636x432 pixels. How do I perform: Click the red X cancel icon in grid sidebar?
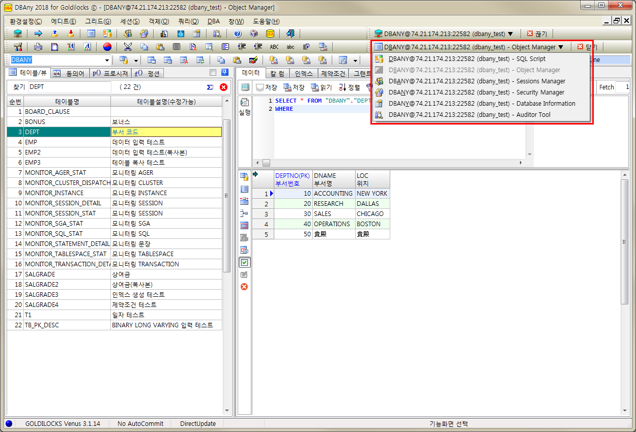pyautogui.click(x=244, y=287)
